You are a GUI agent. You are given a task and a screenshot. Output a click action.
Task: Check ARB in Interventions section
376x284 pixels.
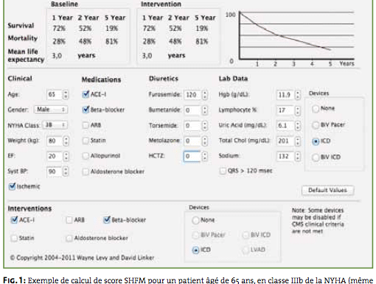69,220
